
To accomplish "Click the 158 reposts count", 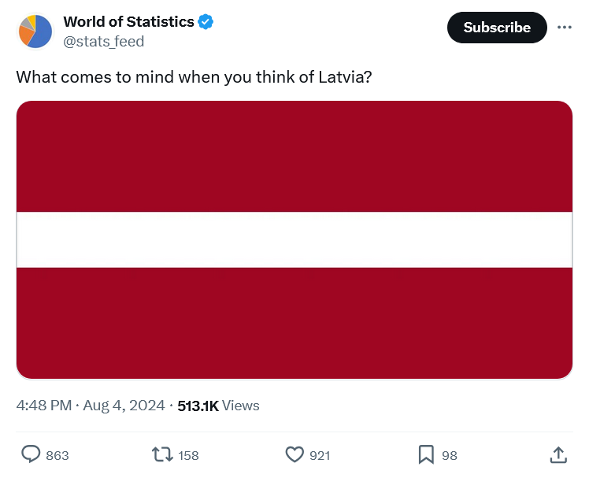I will 188,455.
